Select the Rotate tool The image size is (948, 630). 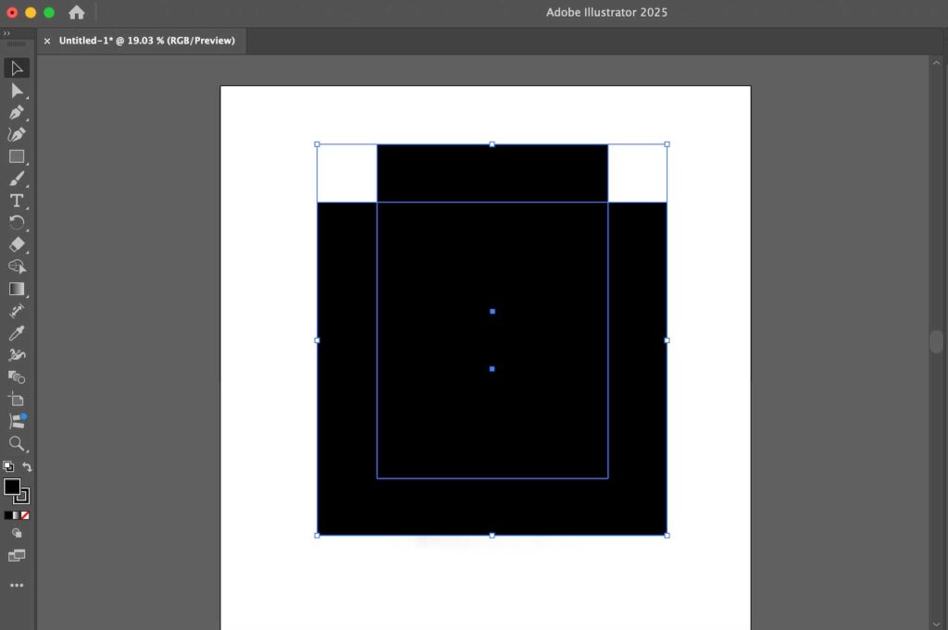(x=17, y=223)
